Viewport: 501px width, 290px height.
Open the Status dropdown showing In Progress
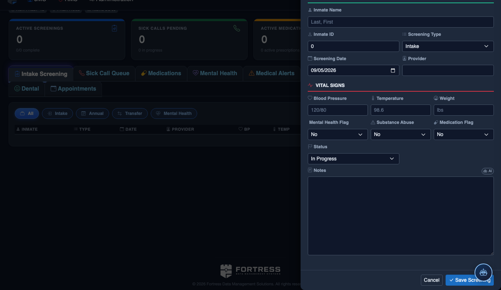coord(353,159)
